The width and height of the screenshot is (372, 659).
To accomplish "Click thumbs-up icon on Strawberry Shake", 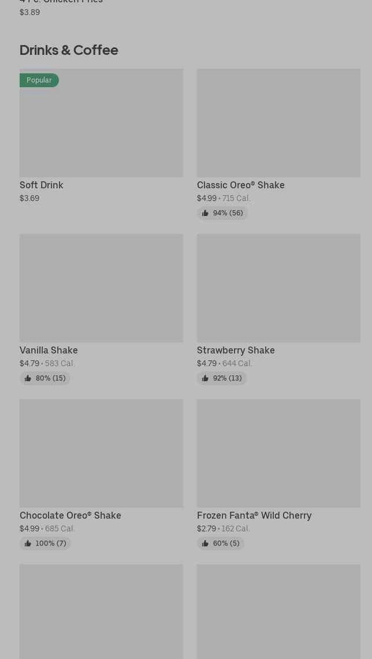I will 205,378.
